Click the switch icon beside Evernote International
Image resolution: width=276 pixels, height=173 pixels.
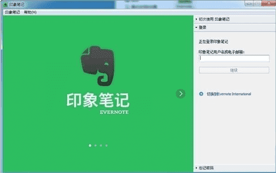coord(201,94)
